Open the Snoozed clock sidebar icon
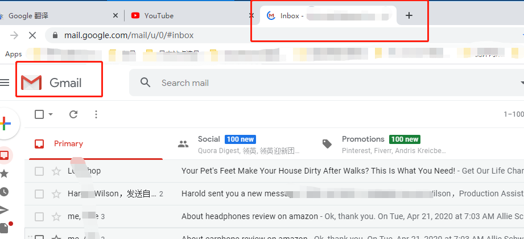Image resolution: width=524 pixels, height=239 pixels. (5, 192)
